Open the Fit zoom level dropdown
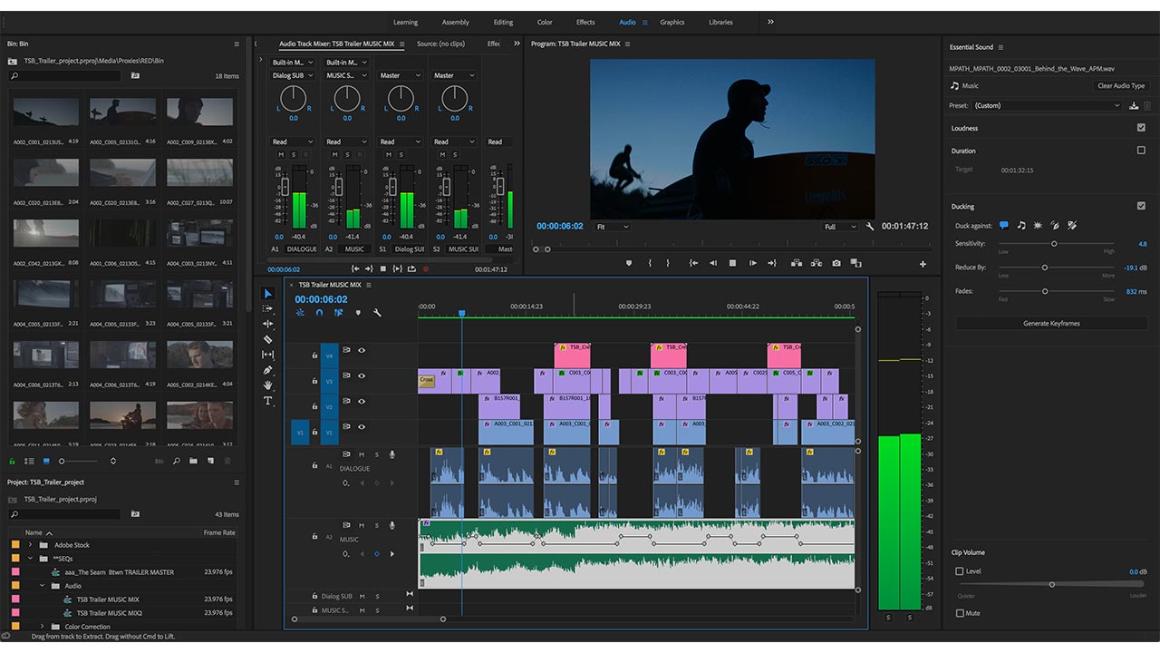The width and height of the screenshot is (1160, 653). [613, 227]
